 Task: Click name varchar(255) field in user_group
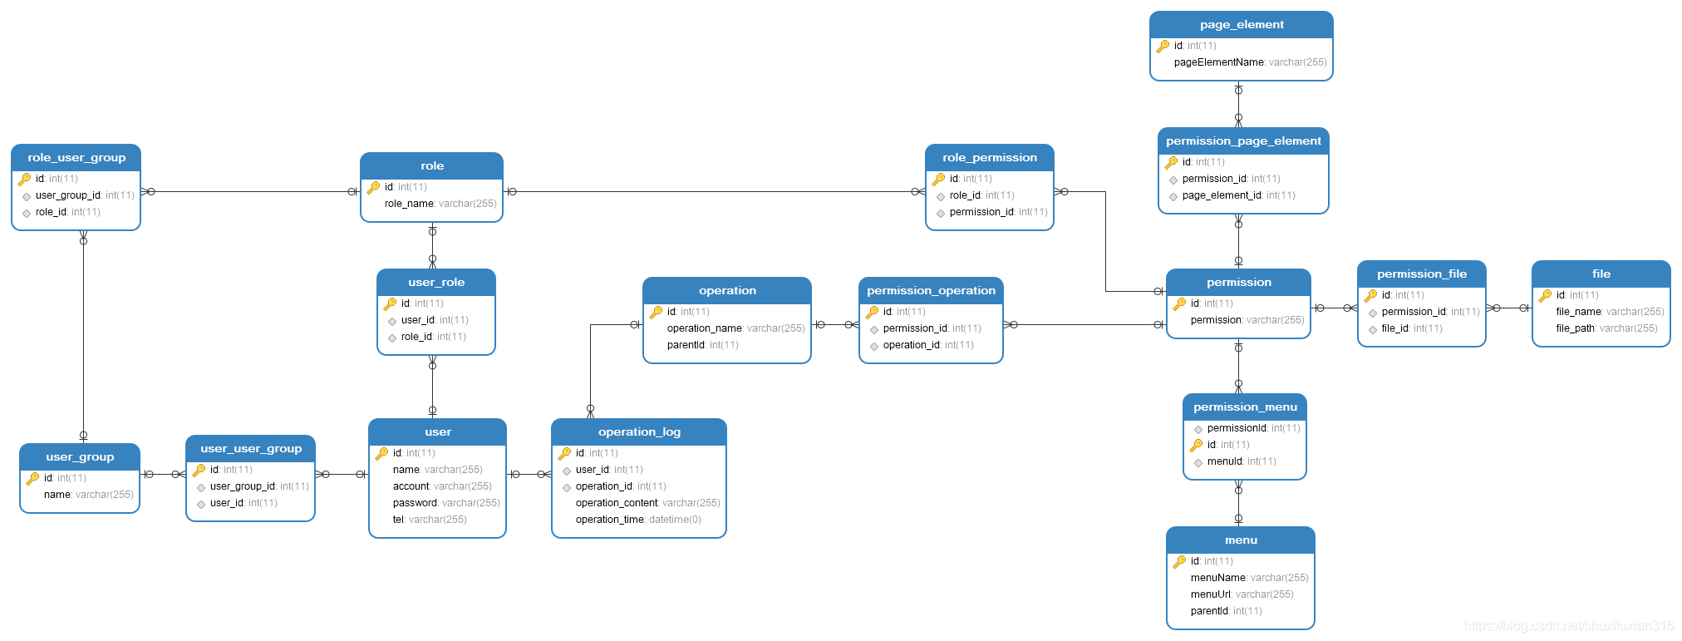point(88,495)
